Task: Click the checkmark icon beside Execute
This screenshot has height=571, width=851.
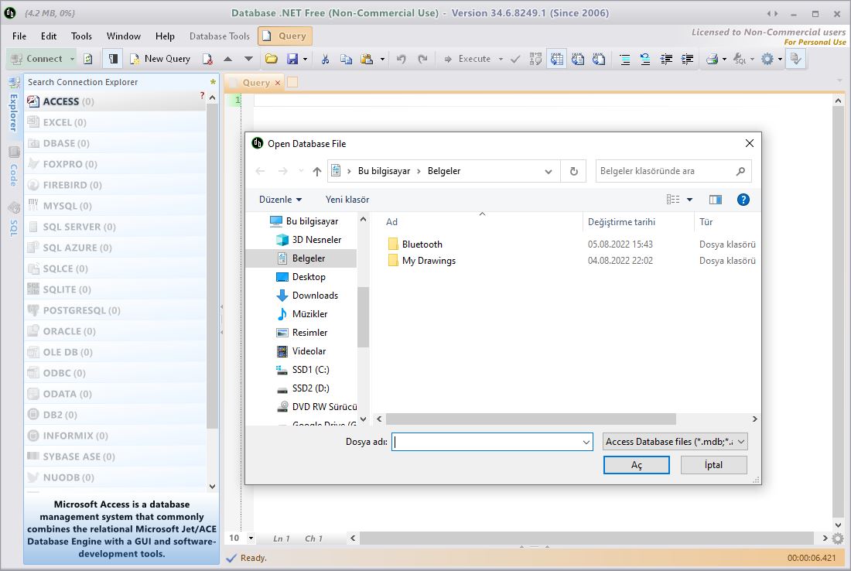Action: [x=515, y=59]
